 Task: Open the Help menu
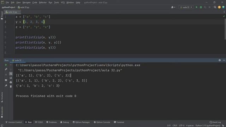pyautogui.click(x=78, y=2)
